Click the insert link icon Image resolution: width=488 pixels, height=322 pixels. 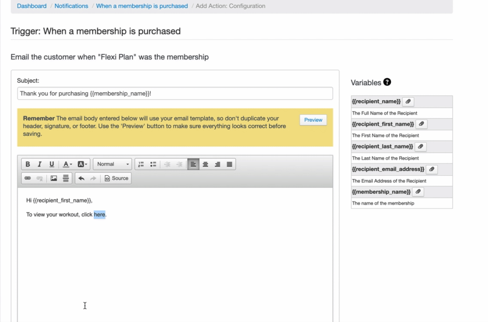[28, 179]
